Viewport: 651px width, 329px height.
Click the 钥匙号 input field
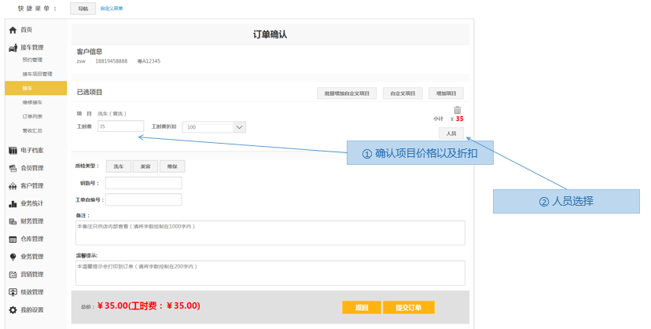[143, 183]
